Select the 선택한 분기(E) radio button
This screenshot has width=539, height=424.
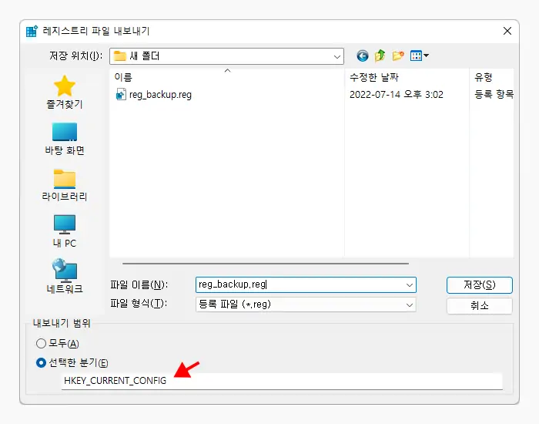(x=41, y=363)
